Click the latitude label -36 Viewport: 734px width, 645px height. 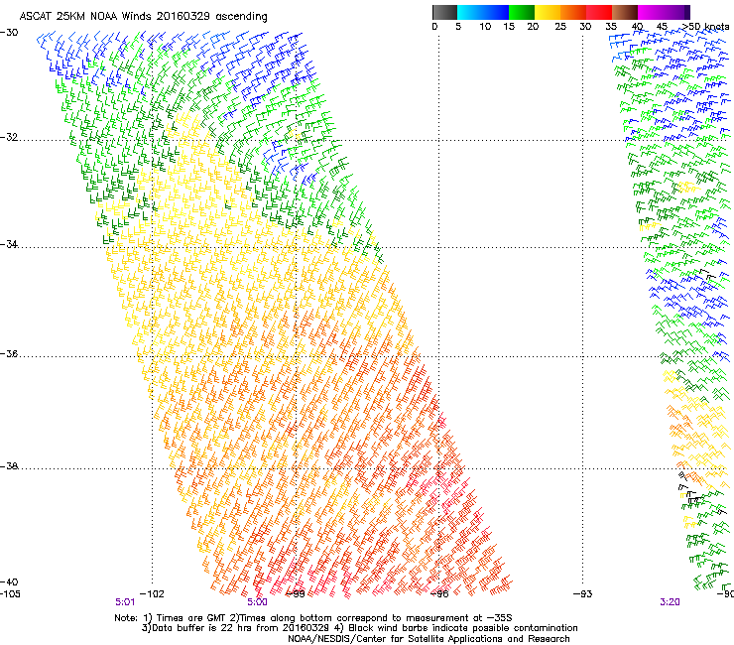pyautogui.click(x=9, y=353)
